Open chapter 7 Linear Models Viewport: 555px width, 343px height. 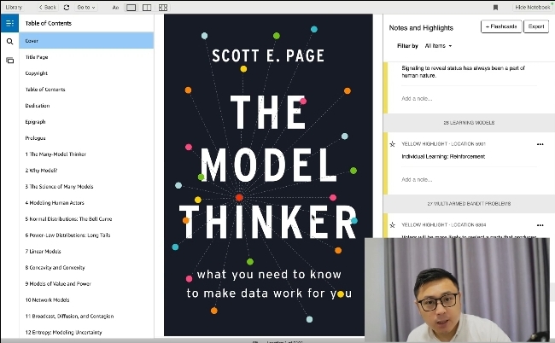pyautogui.click(x=86, y=252)
